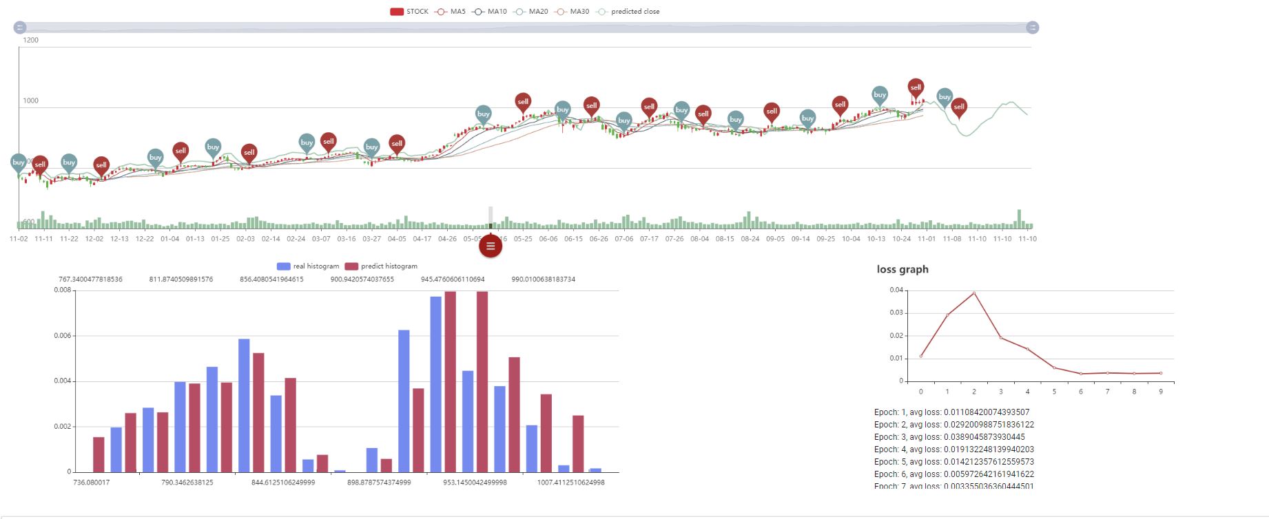Image resolution: width=1269 pixels, height=519 pixels.
Task: Click the sell marker above 09-05
Action: [772, 112]
